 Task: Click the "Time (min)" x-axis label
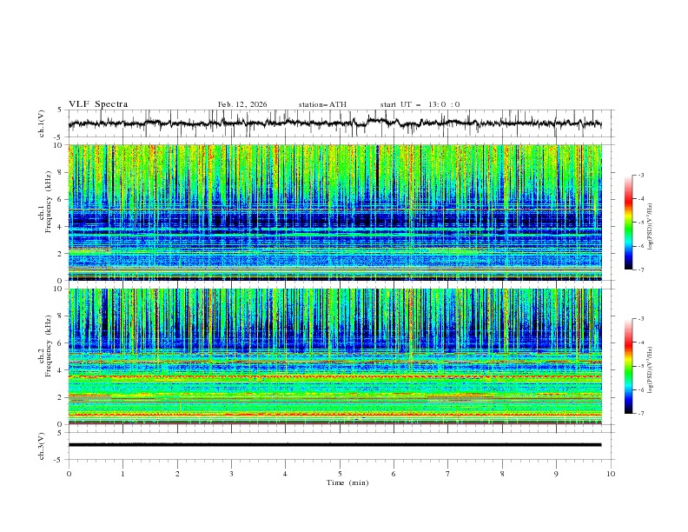[347, 482]
